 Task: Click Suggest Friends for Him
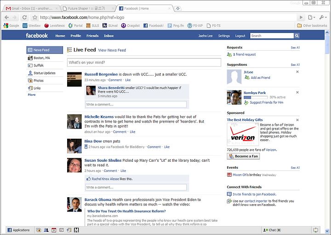(x=266, y=102)
